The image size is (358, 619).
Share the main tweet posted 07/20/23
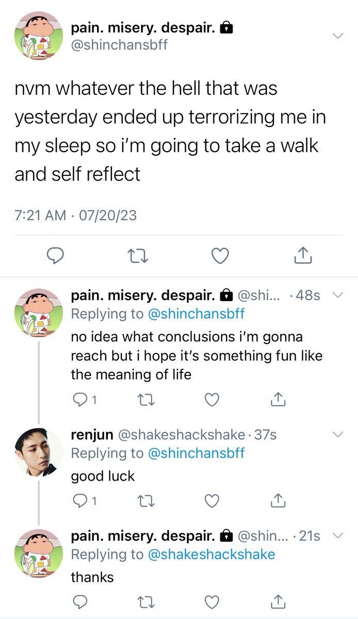(x=303, y=255)
